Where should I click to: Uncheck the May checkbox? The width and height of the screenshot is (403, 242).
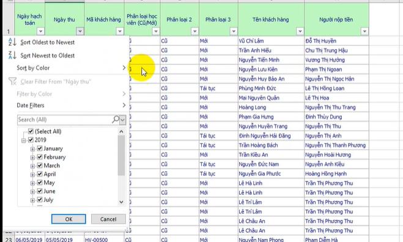[x=40, y=182]
